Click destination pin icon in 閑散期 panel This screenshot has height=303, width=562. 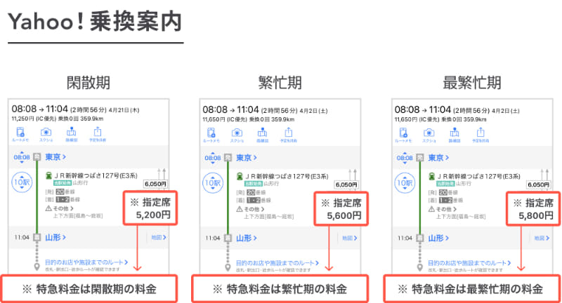pos(37,267)
